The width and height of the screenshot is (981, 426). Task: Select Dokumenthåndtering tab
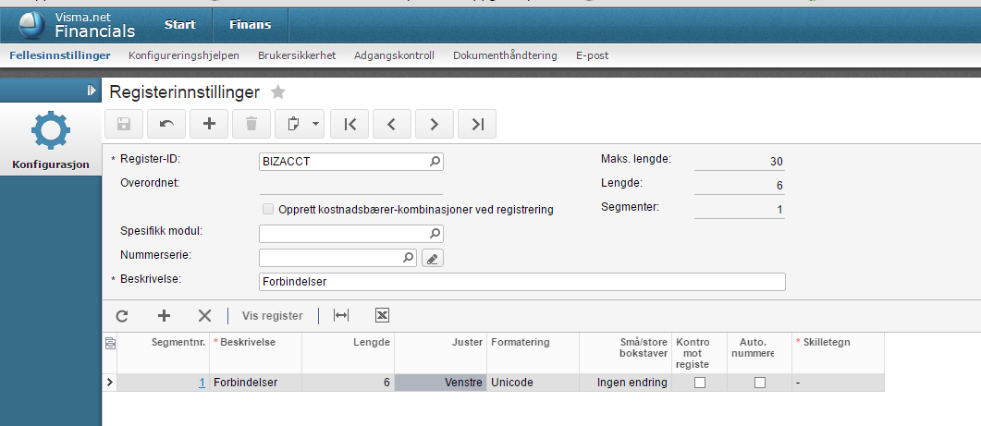click(505, 55)
